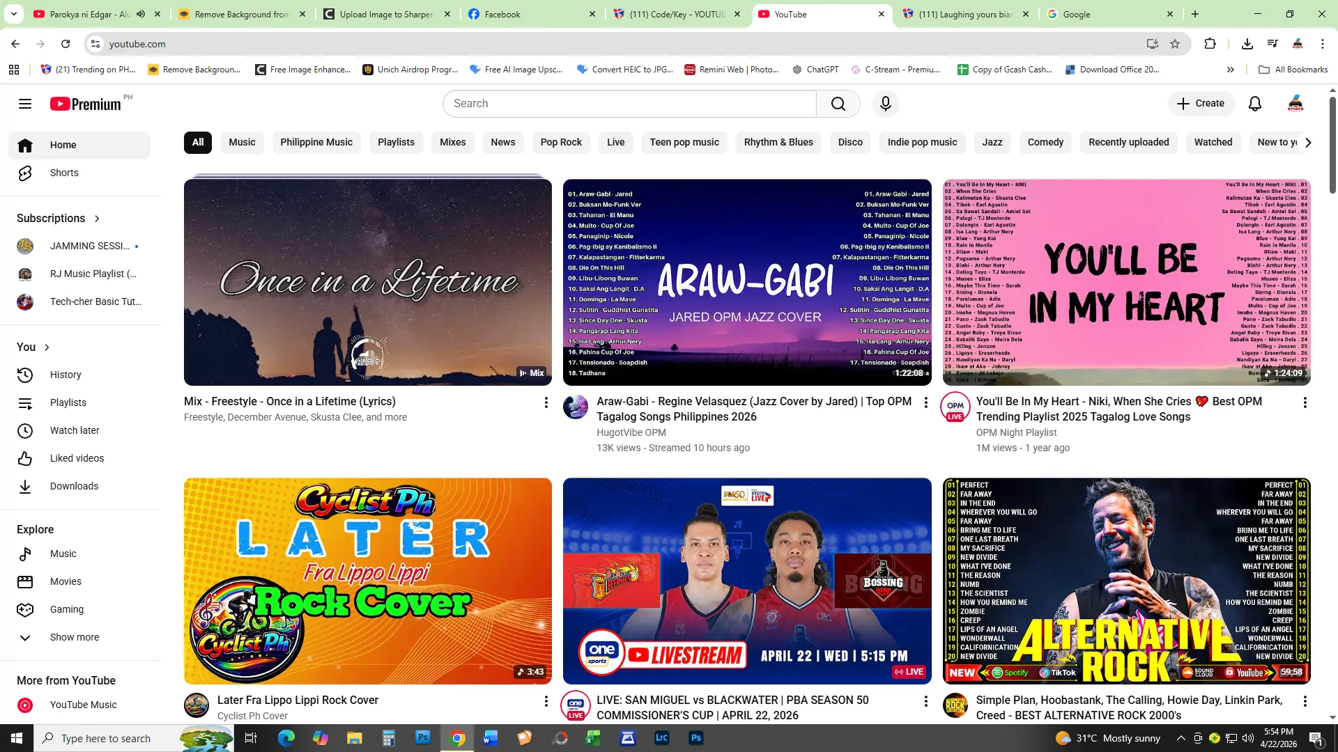
Task: Open Chrome downloads icon
Action: (x=1247, y=44)
